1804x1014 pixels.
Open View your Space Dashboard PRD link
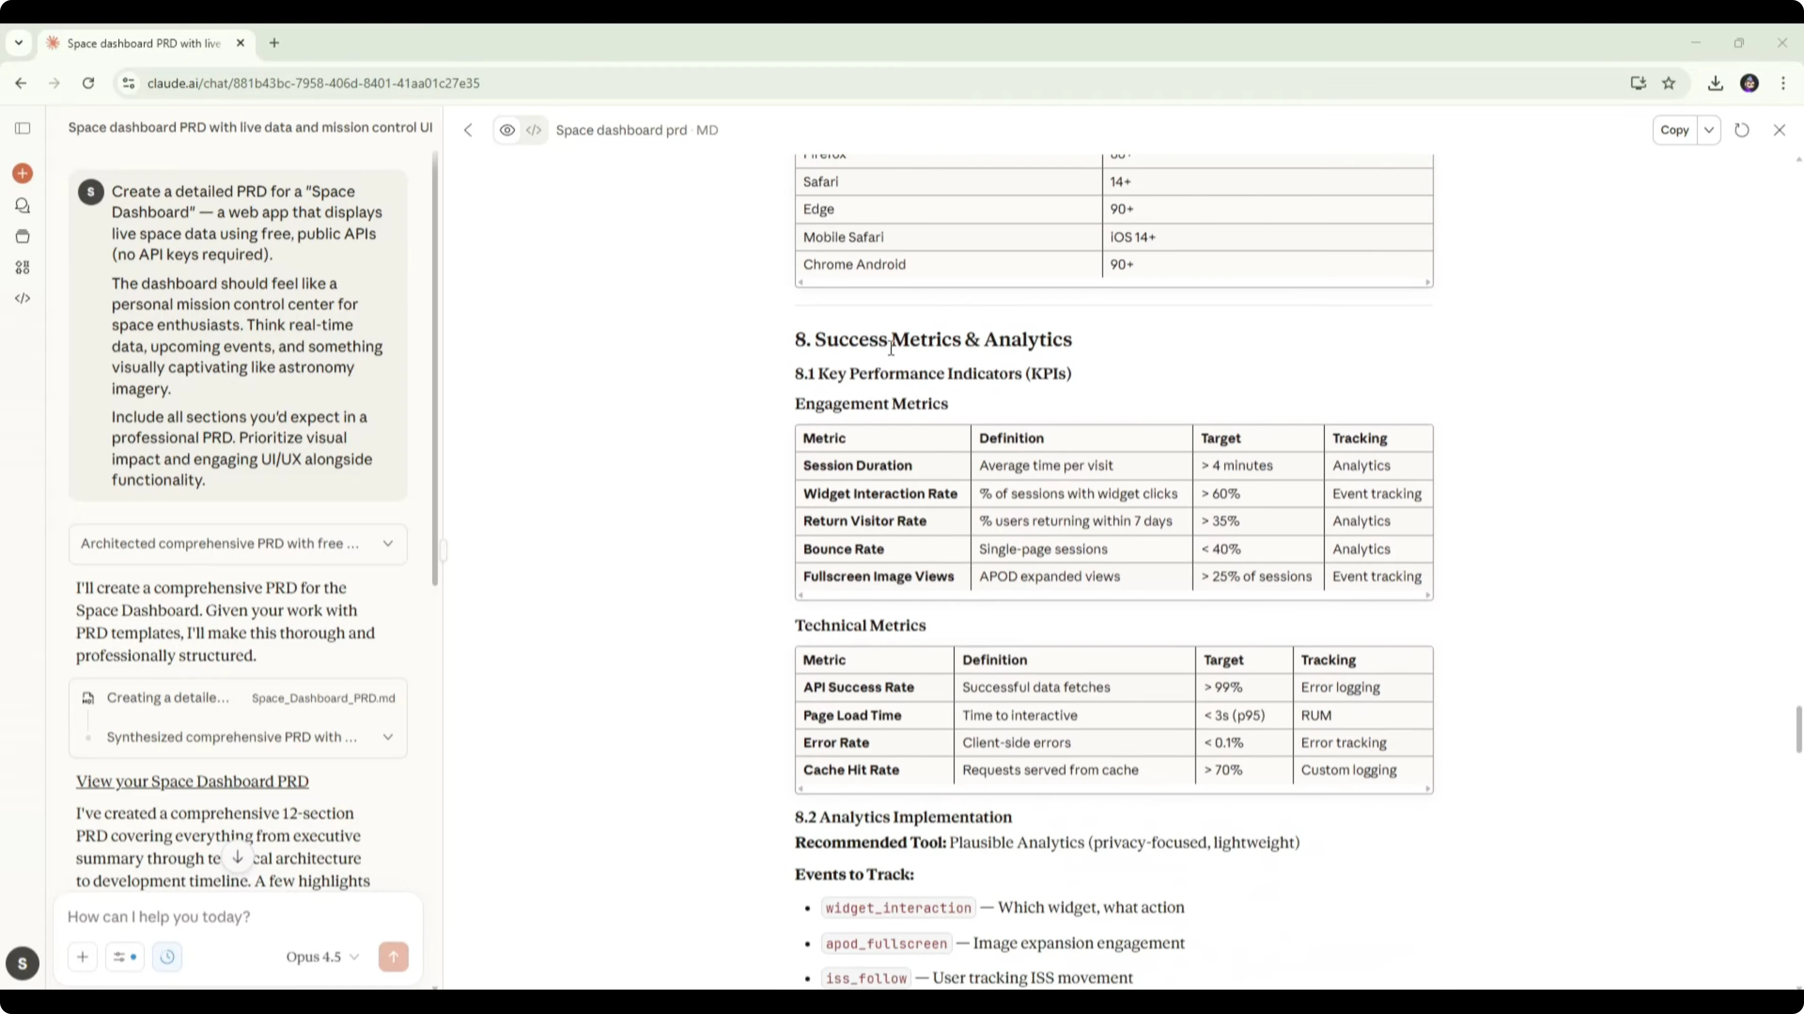[x=192, y=781]
